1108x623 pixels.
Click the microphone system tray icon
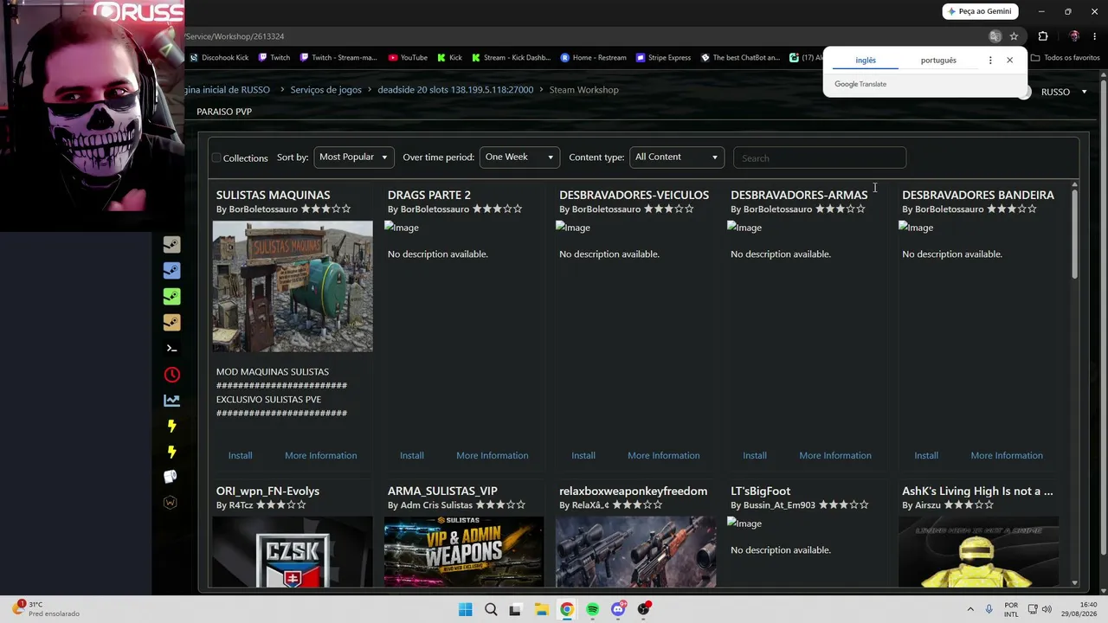[x=989, y=609]
